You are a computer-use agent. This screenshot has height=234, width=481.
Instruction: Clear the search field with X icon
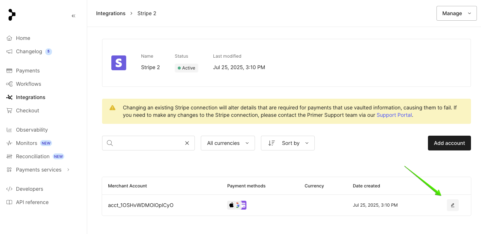187,143
